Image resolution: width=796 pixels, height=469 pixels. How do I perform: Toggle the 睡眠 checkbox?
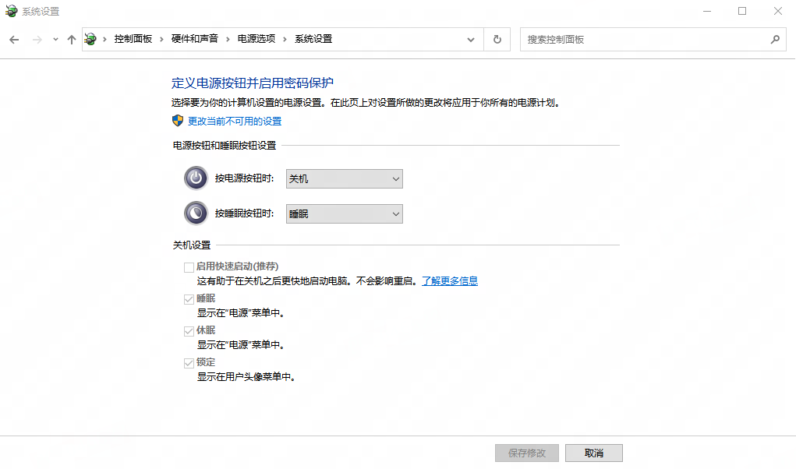pyautogui.click(x=189, y=299)
